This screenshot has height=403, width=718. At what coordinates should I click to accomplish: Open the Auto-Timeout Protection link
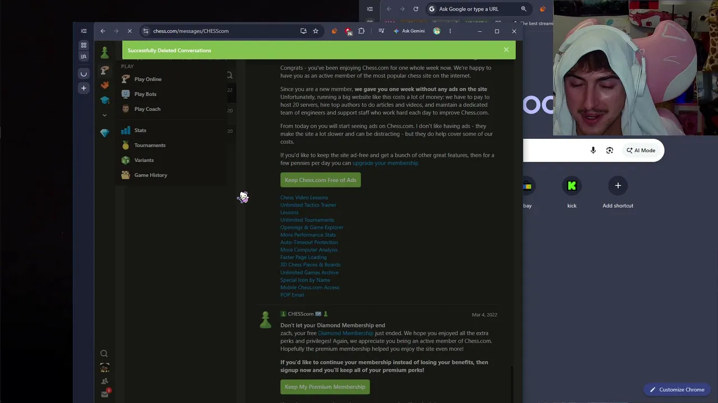click(x=309, y=242)
